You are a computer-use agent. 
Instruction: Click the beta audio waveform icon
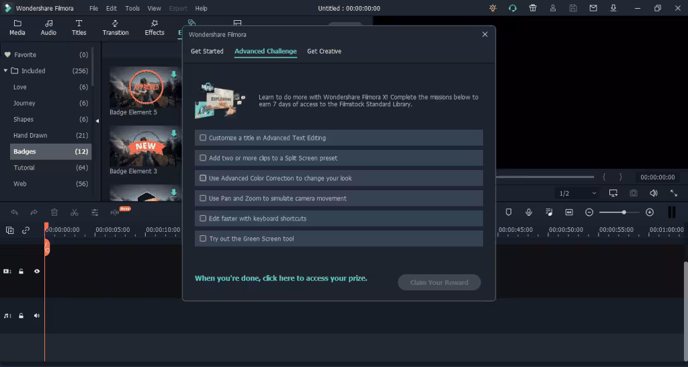[x=115, y=212]
